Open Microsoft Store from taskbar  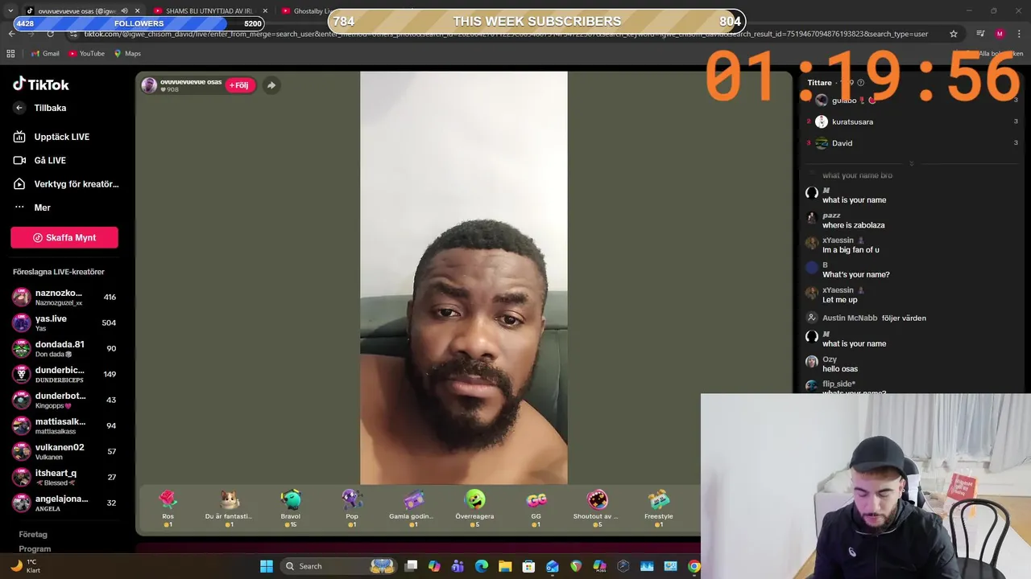528,566
